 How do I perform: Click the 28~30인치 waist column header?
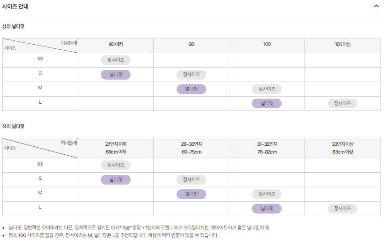coord(191,148)
